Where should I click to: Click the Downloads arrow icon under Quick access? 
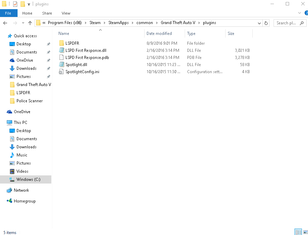pyautogui.click(x=12, y=68)
